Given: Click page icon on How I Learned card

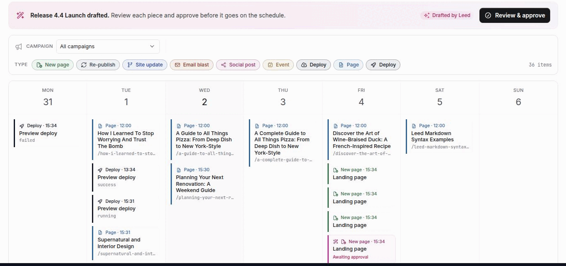Looking at the screenshot, I should coord(100,126).
